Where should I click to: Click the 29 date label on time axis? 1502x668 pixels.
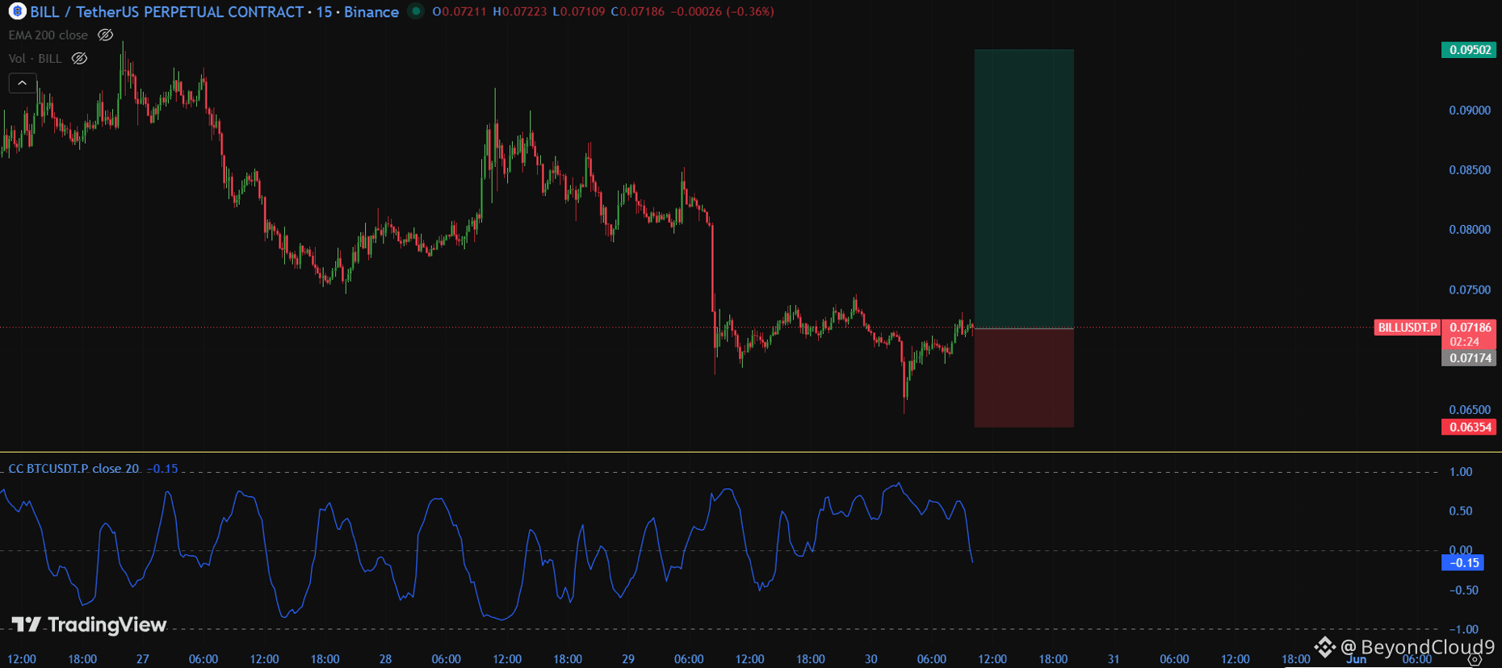coord(628,659)
